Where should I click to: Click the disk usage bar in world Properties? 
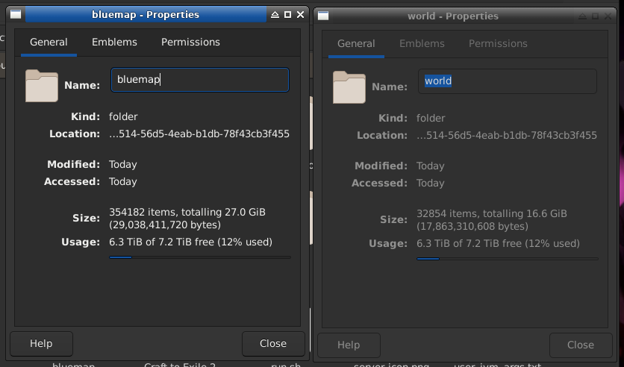tap(508, 260)
